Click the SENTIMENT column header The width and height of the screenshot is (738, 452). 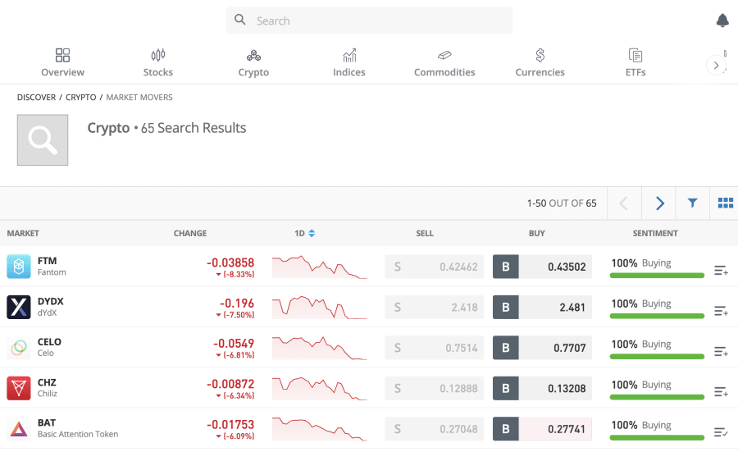pos(654,234)
